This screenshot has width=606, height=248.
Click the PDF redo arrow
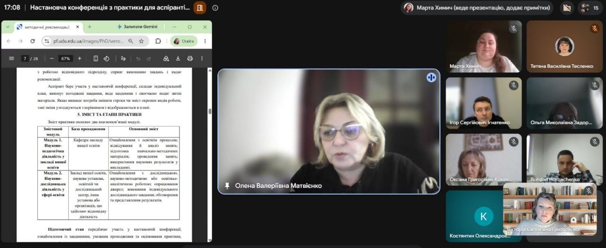149,59
